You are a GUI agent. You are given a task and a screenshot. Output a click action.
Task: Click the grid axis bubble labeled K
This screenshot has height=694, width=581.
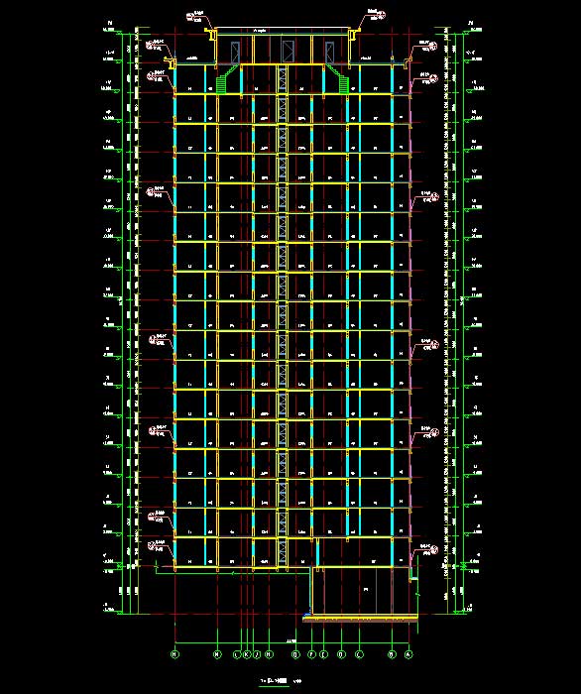[x=247, y=654]
